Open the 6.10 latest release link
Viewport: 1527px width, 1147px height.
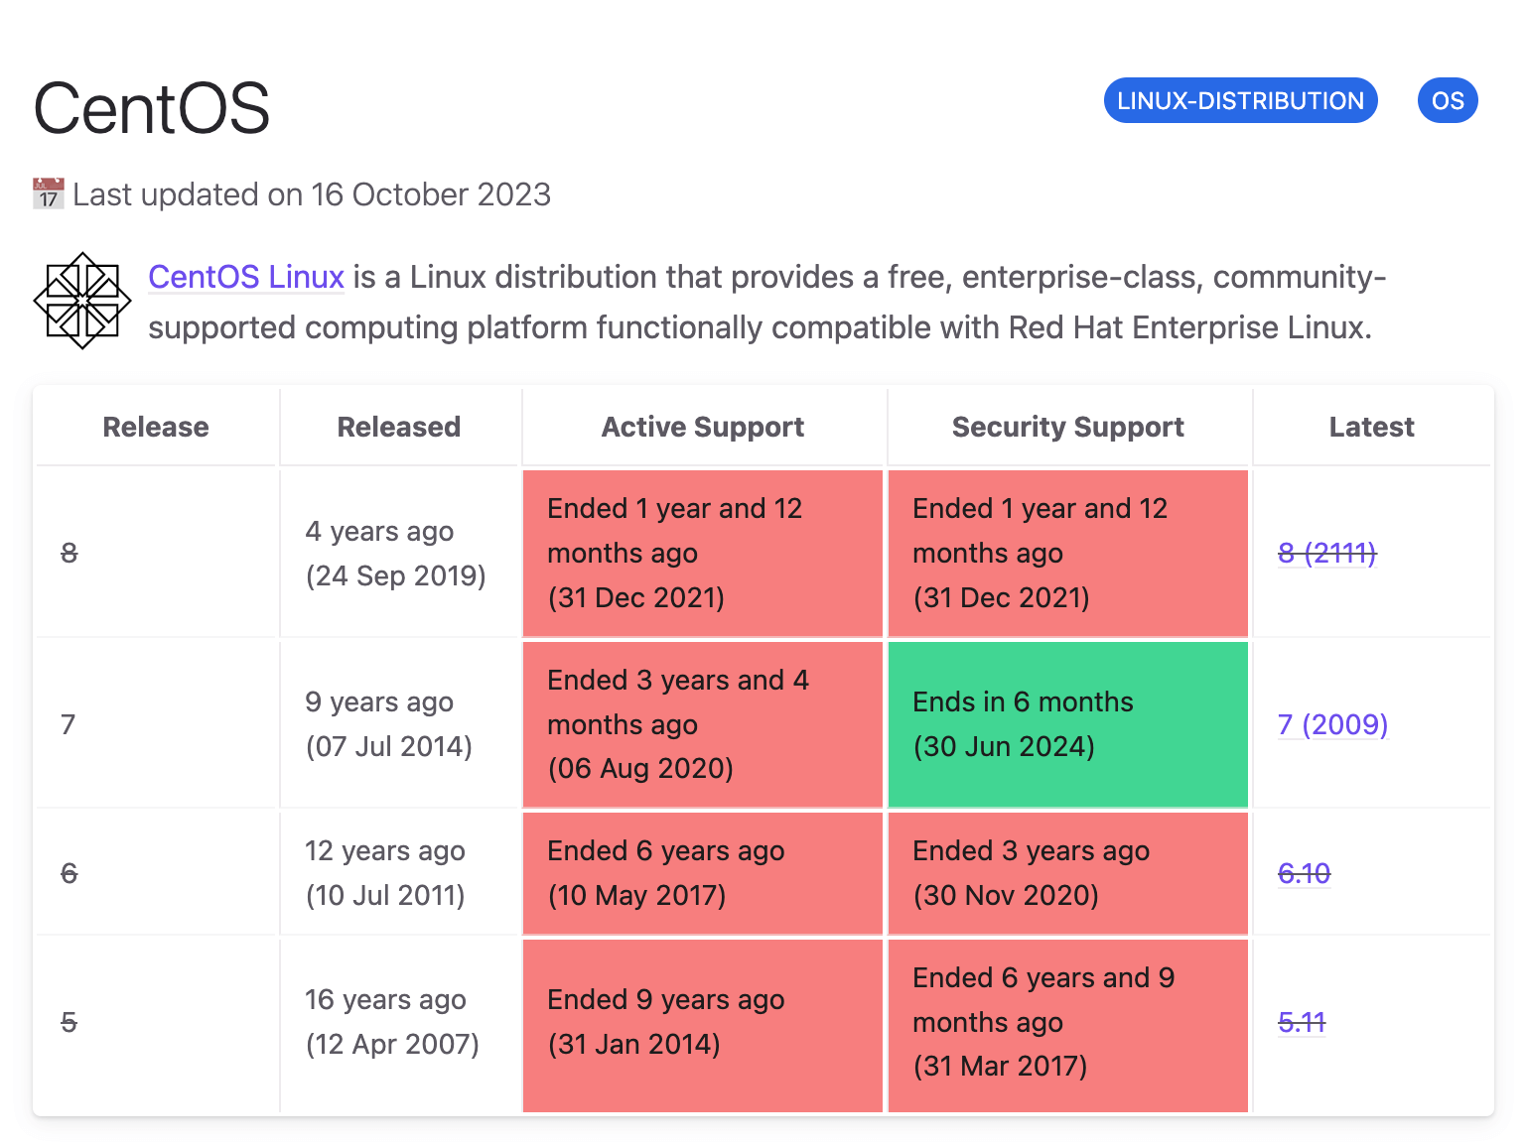(x=1304, y=873)
